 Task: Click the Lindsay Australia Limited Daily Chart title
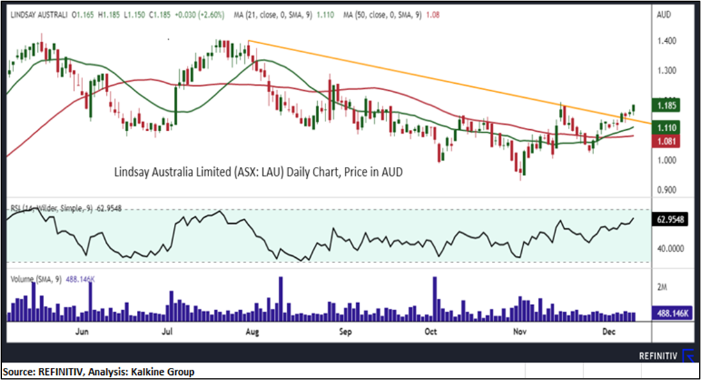258,171
